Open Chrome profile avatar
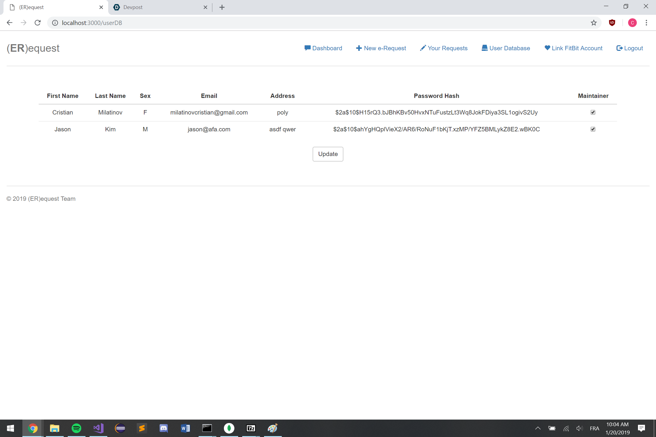 coord(632,23)
